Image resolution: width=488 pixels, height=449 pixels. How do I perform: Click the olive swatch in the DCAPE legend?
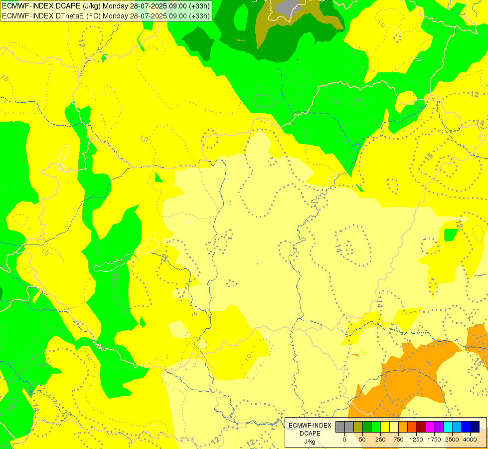click(x=358, y=427)
